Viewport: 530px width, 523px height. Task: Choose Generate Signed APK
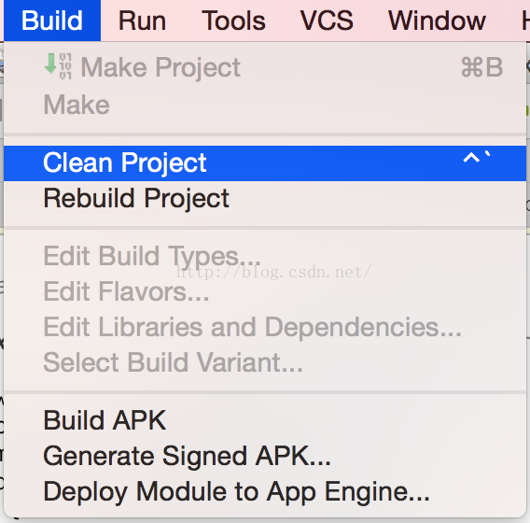tap(265, 456)
